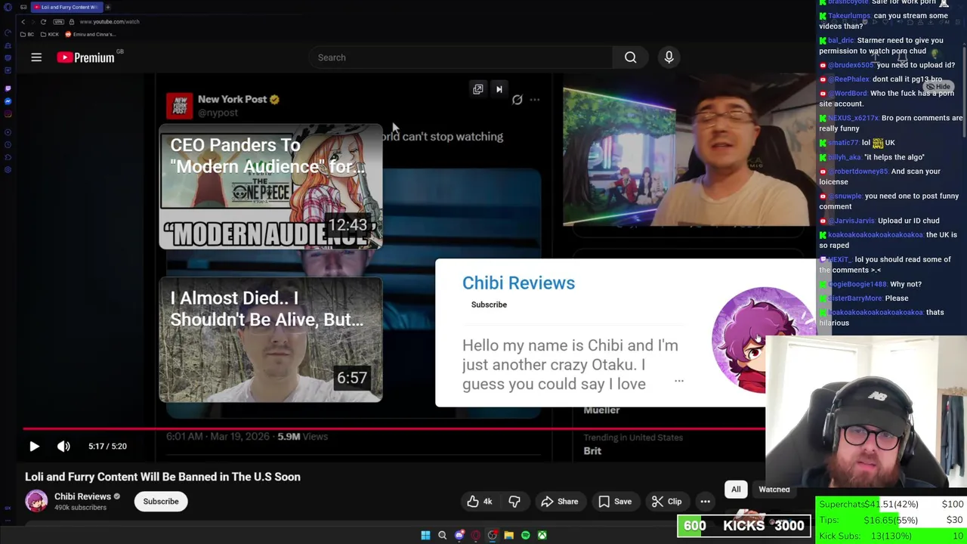The width and height of the screenshot is (967, 544).
Task: Open the KICK bookmarks folder
Action: [50, 35]
